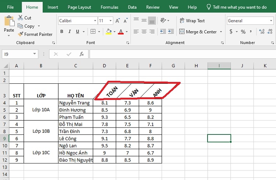Decrease font size with small A icon
Screen dimensions: 276x180
[x=125, y=21]
